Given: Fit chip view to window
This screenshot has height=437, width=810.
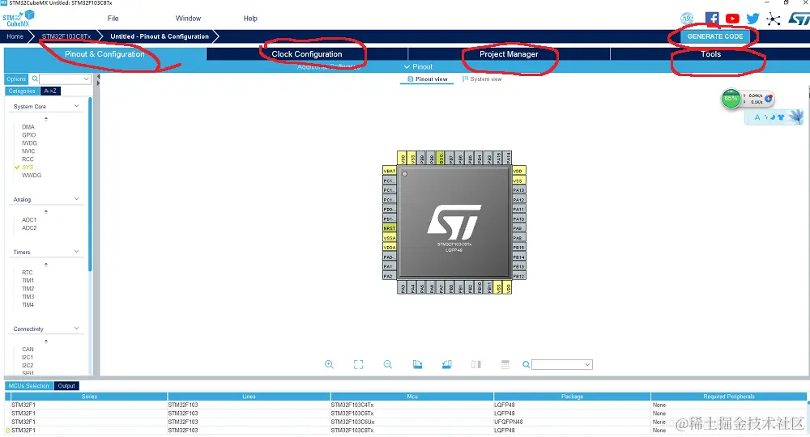Looking at the screenshot, I should 359,364.
